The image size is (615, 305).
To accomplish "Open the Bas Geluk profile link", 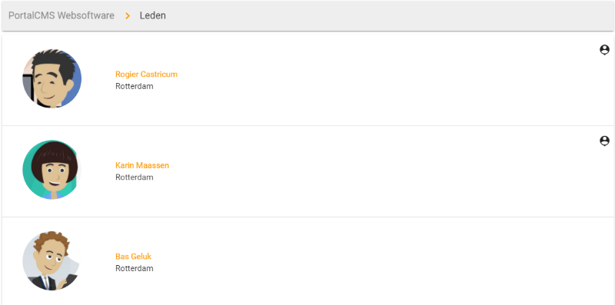I will point(133,257).
